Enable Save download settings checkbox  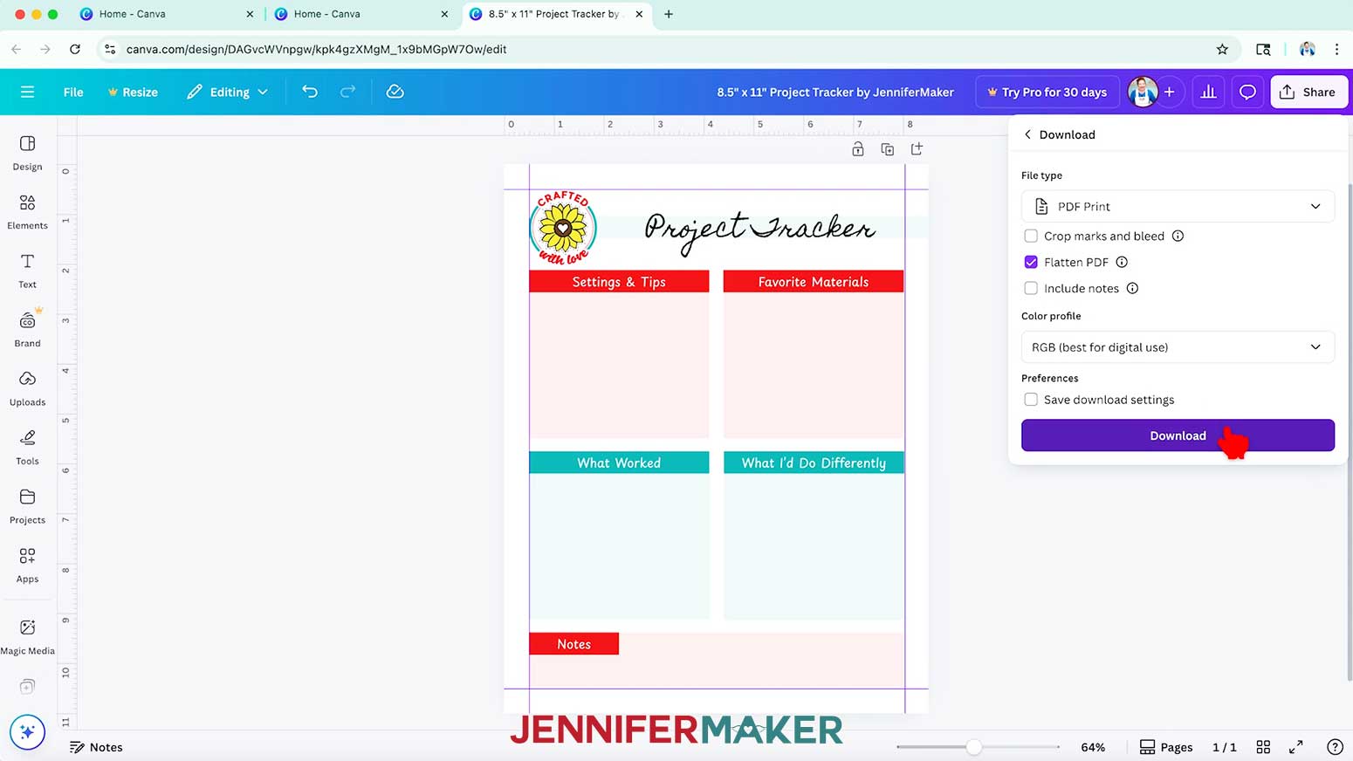click(1031, 400)
